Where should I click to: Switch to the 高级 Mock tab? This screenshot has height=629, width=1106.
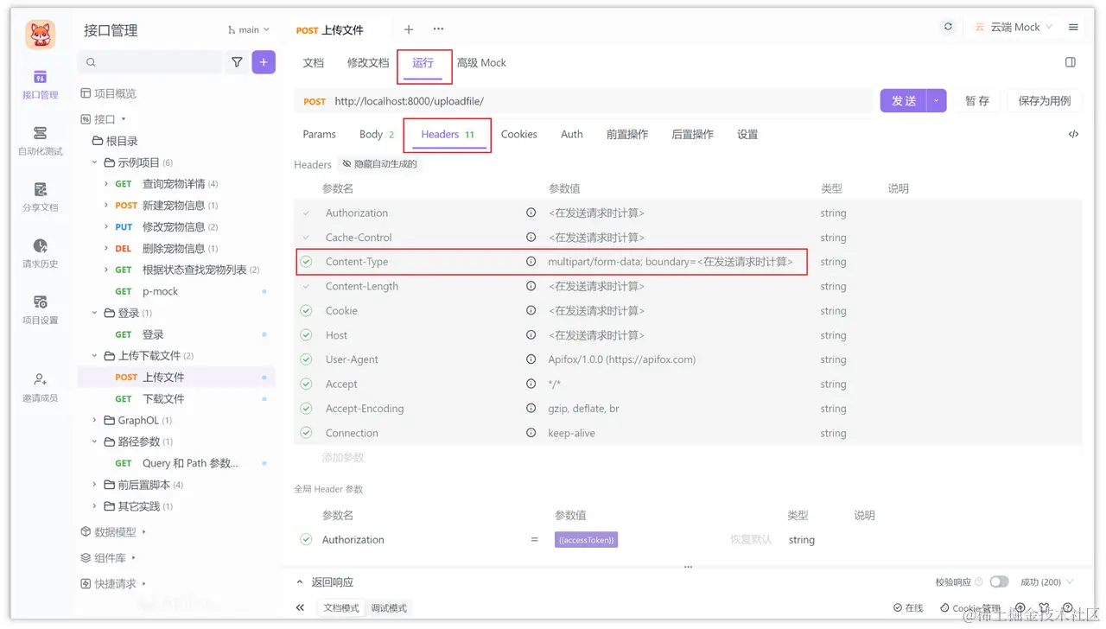click(482, 62)
